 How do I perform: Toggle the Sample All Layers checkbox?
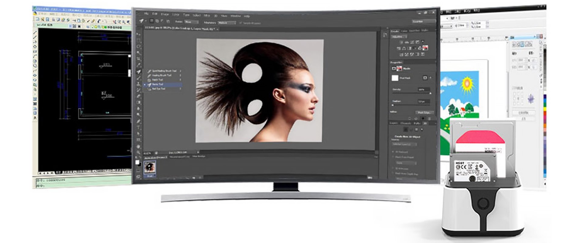click(240, 23)
